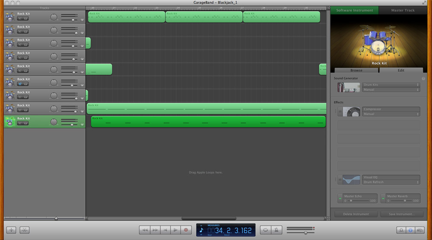
Task: Toggle the blue track info button
Action: [x=410, y=230]
